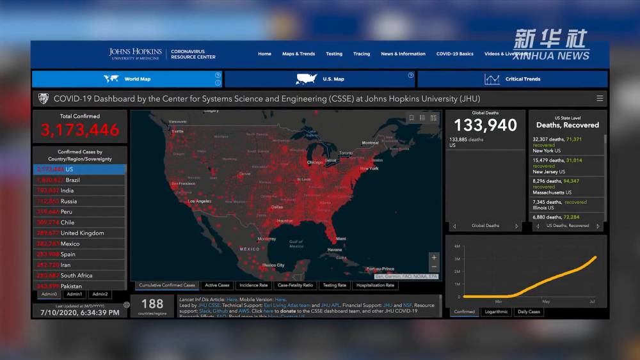Zoom in on the map with plus
The width and height of the screenshot is (640, 360).
434,258
